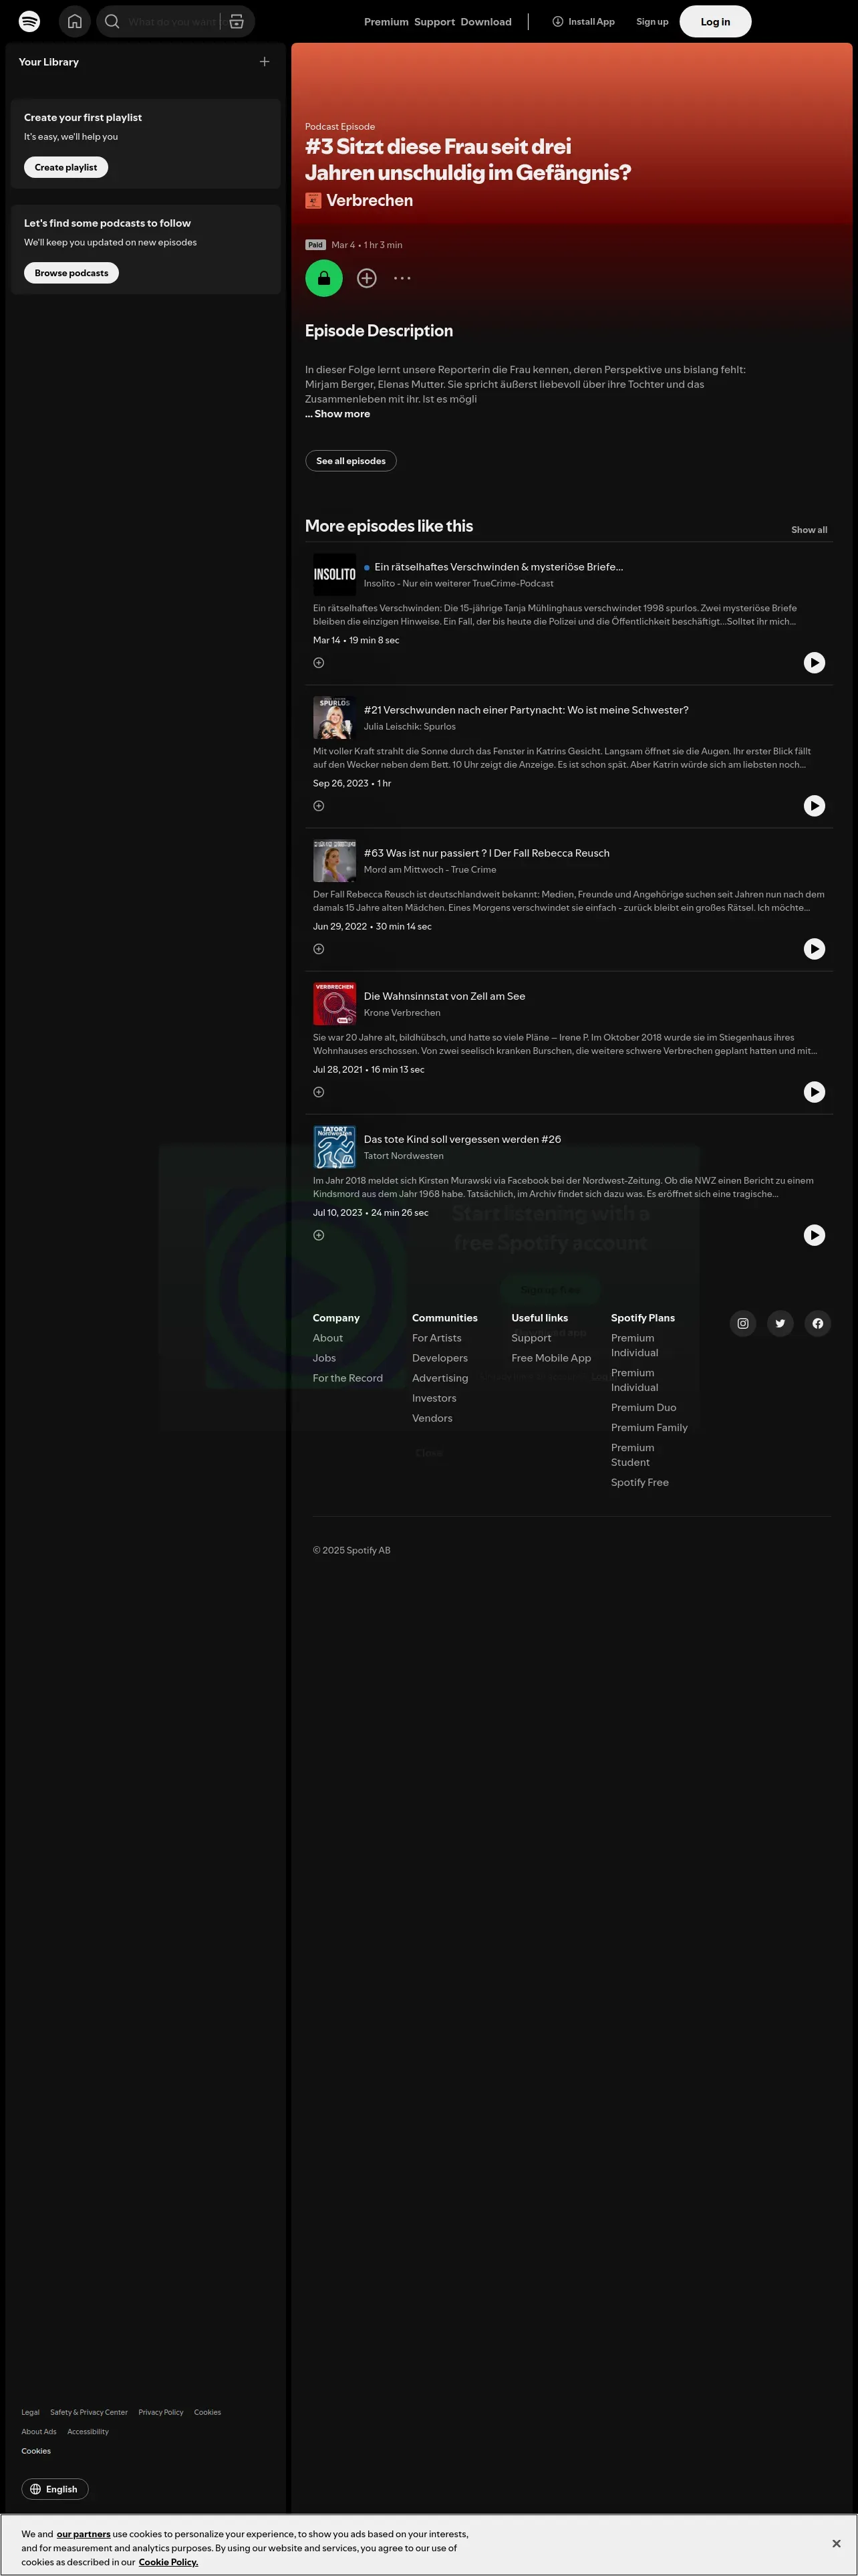Open the Tatort Nordwesten cover thumbnail

[x=335, y=1147]
